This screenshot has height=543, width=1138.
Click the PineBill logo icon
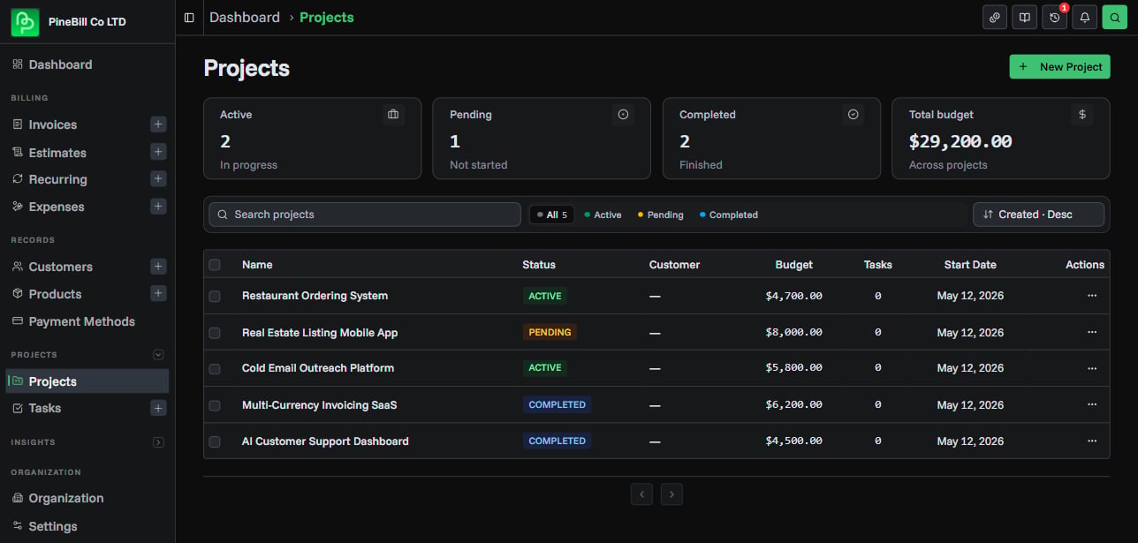[x=26, y=22]
